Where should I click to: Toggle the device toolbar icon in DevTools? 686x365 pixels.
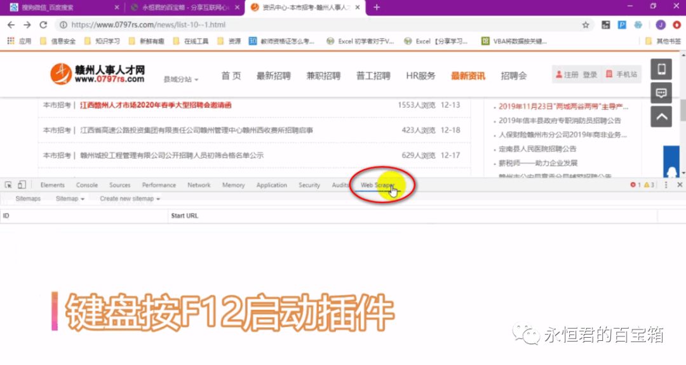tap(22, 185)
